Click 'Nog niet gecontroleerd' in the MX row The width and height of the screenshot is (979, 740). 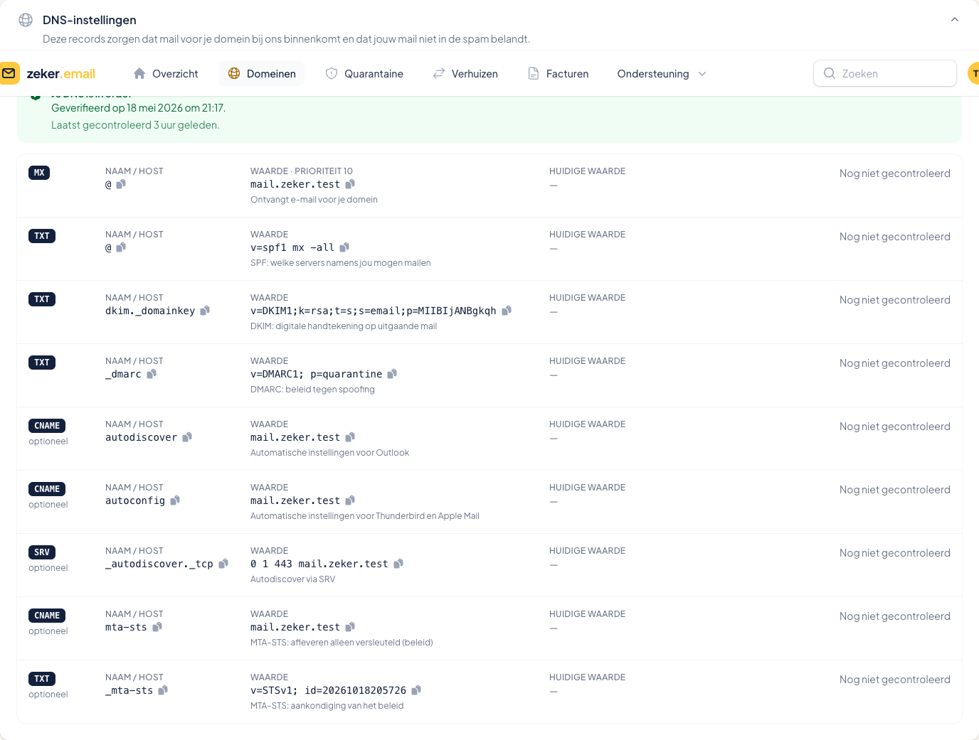point(895,173)
